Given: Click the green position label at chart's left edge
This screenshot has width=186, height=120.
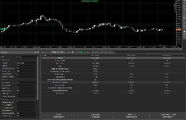Looking at the screenshot, I should click(3, 29).
